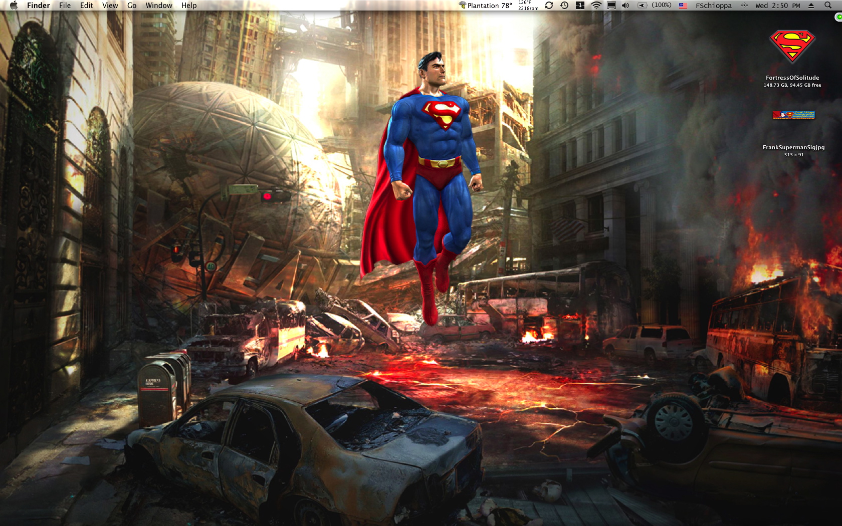The width and height of the screenshot is (842, 526).
Task: Click the green status indicator under the menu bar
Action: point(838,17)
